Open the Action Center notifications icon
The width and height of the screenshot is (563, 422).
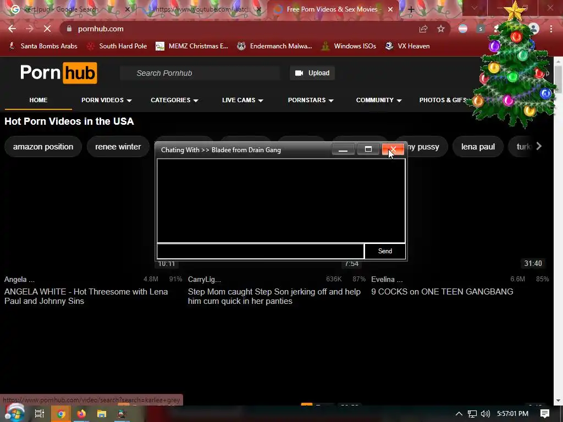tap(545, 414)
